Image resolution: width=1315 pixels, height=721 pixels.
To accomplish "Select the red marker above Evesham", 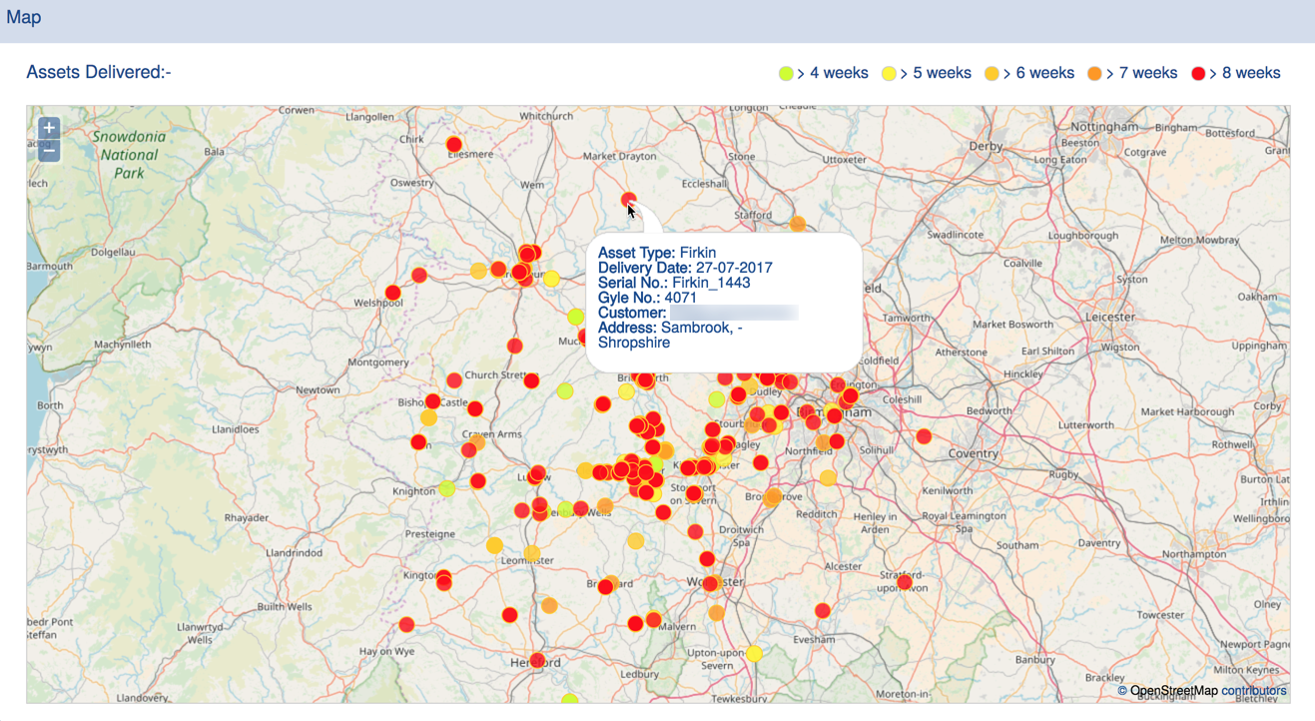I will click(x=823, y=610).
